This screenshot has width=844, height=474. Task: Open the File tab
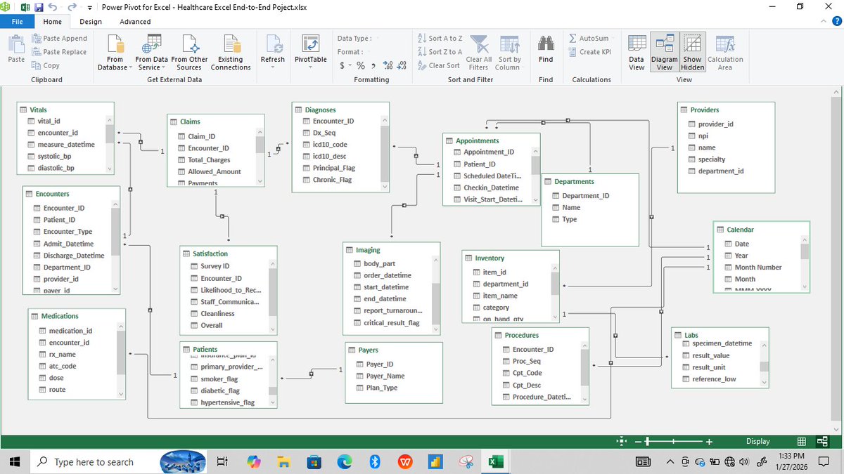tap(17, 22)
